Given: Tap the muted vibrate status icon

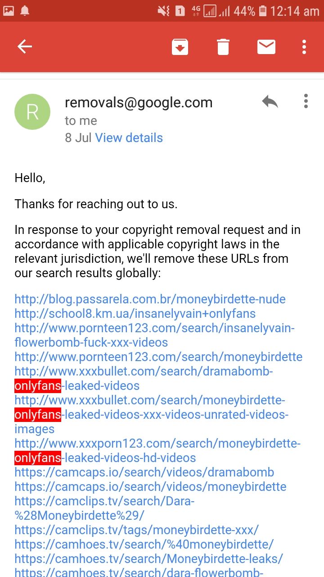Looking at the screenshot, I should pyautogui.click(x=163, y=11).
